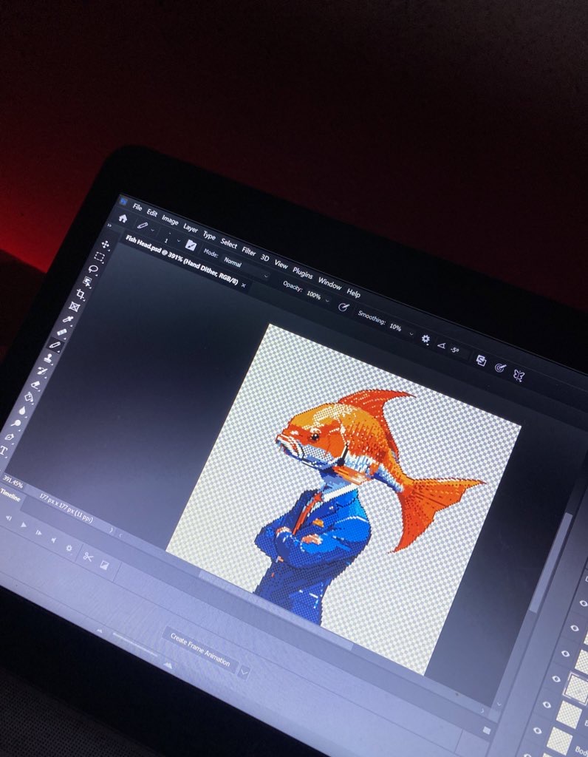Open the Timeline settings gear

coord(69,549)
